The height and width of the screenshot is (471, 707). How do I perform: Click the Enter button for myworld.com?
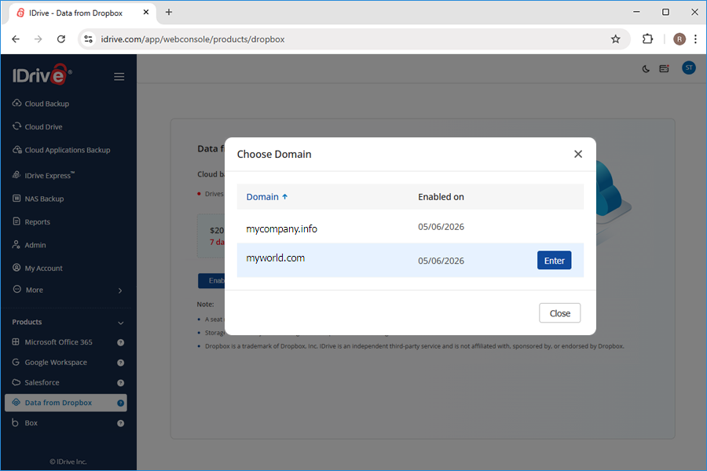click(554, 261)
